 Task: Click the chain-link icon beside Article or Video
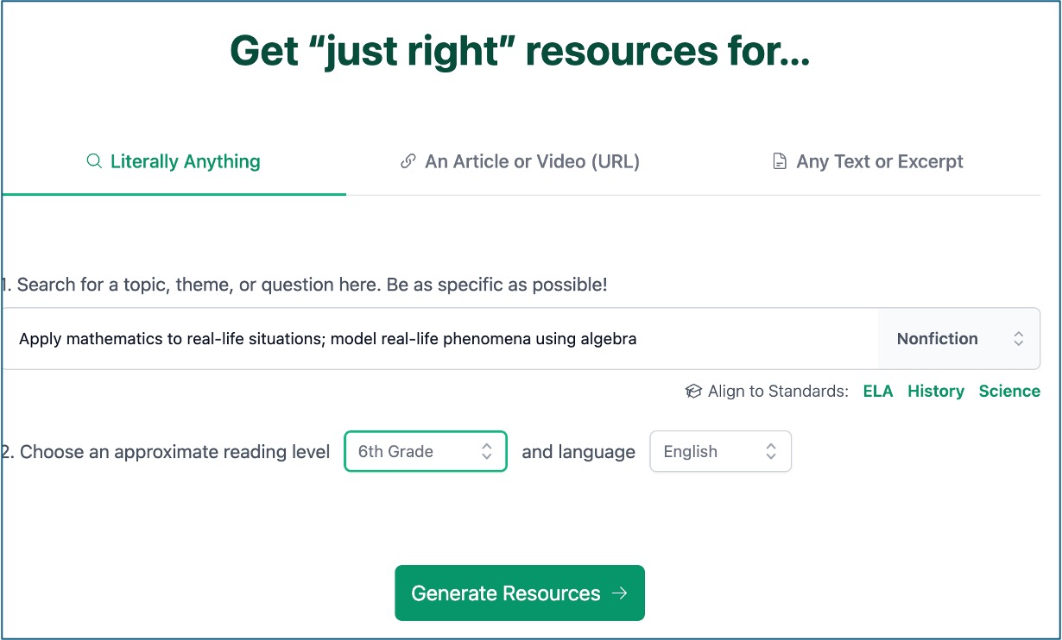tap(408, 162)
